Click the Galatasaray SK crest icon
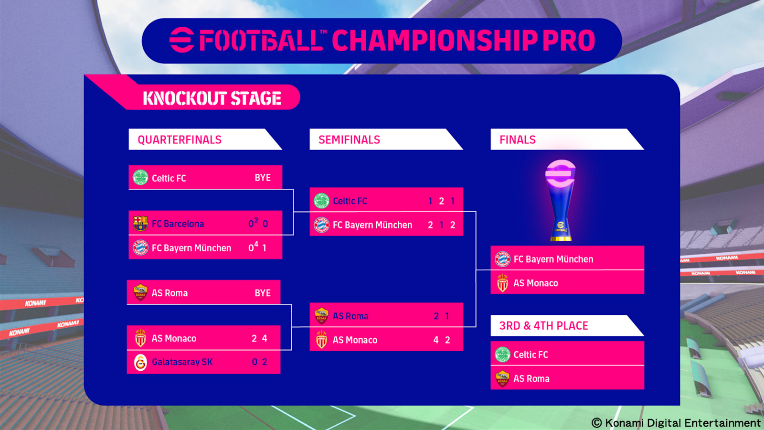This screenshot has width=764, height=430. coord(140,362)
